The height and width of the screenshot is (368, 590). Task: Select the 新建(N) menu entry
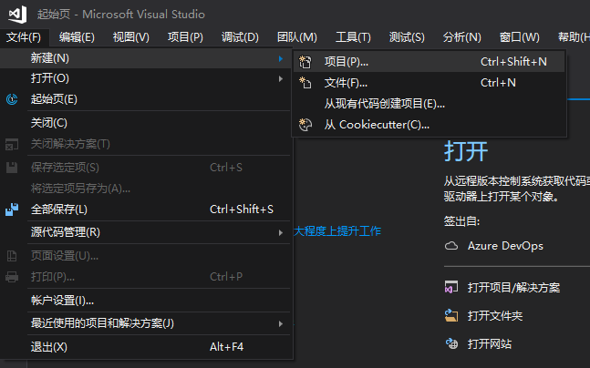coord(146,58)
